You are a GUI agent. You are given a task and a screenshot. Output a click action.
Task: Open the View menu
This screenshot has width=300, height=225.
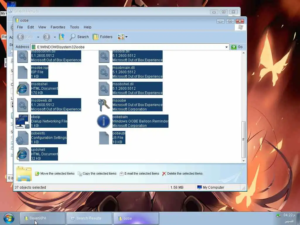tap(42, 27)
